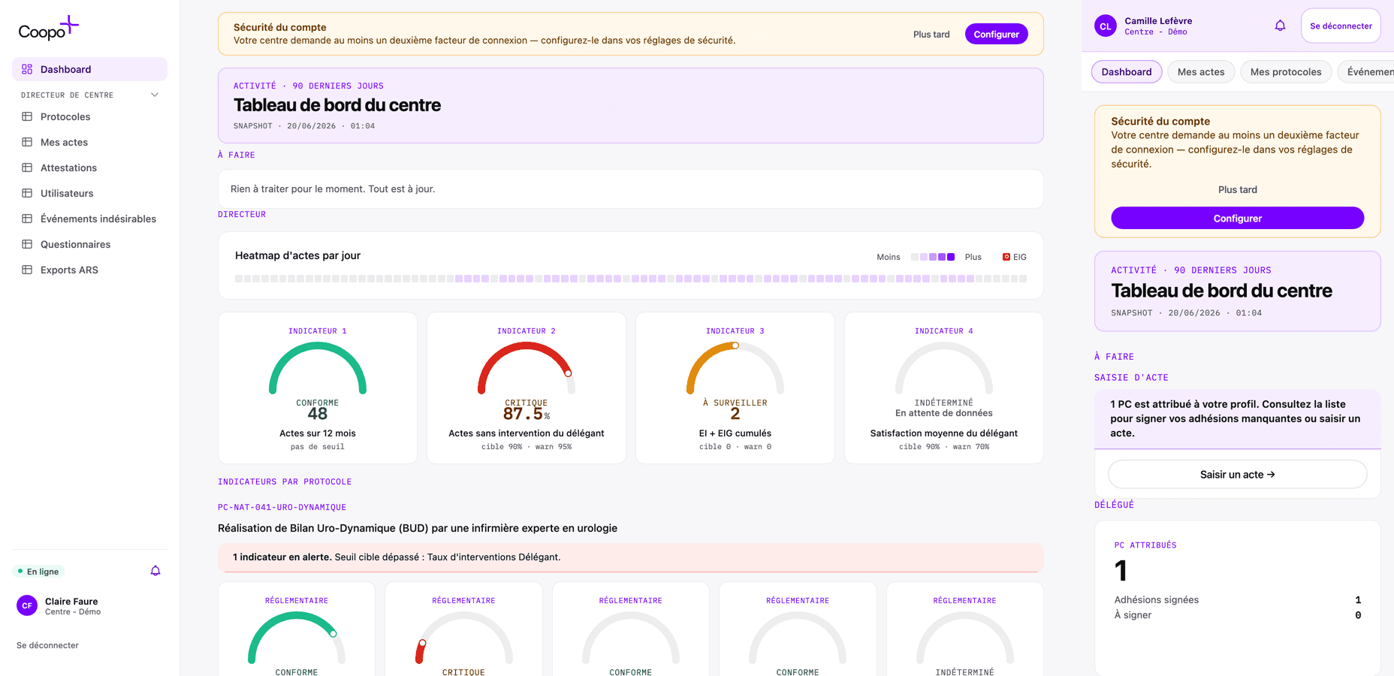Screen dimensions: 1394x676
Task: Click the Indicateur 1 green gauge
Action: click(x=318, y=368)
